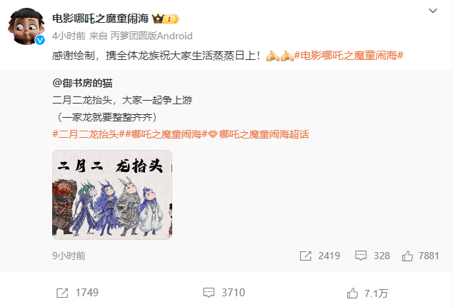The image size is (453, 307).
Task: Open the 哪吒之魔童闹海超话 super topic link
Action: tap(264, 134)
